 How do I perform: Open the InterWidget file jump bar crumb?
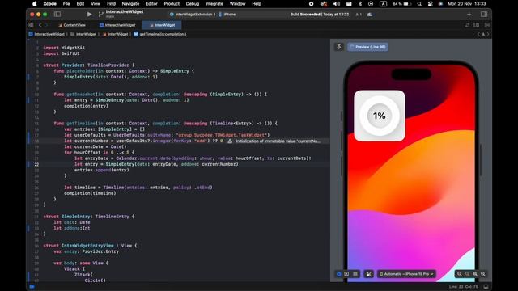pyautogui.click(x=115, y=34)
